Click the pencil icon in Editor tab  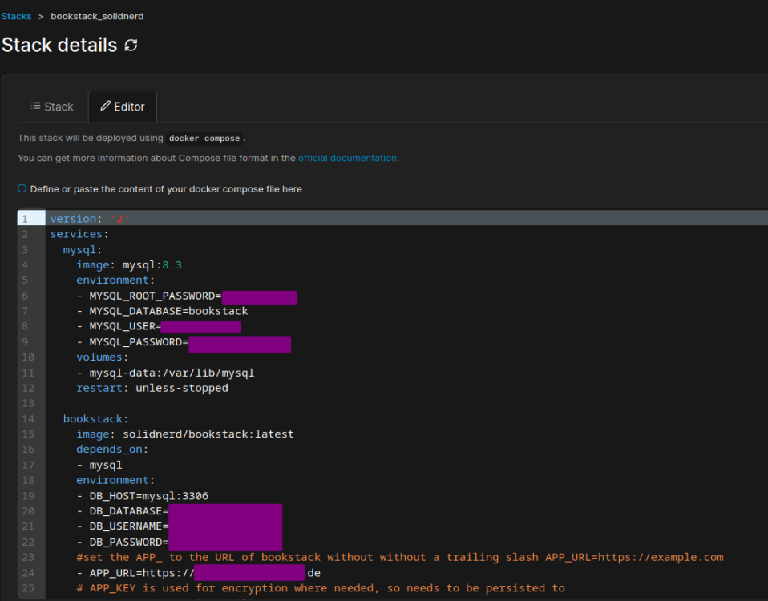tap(105, 107)
